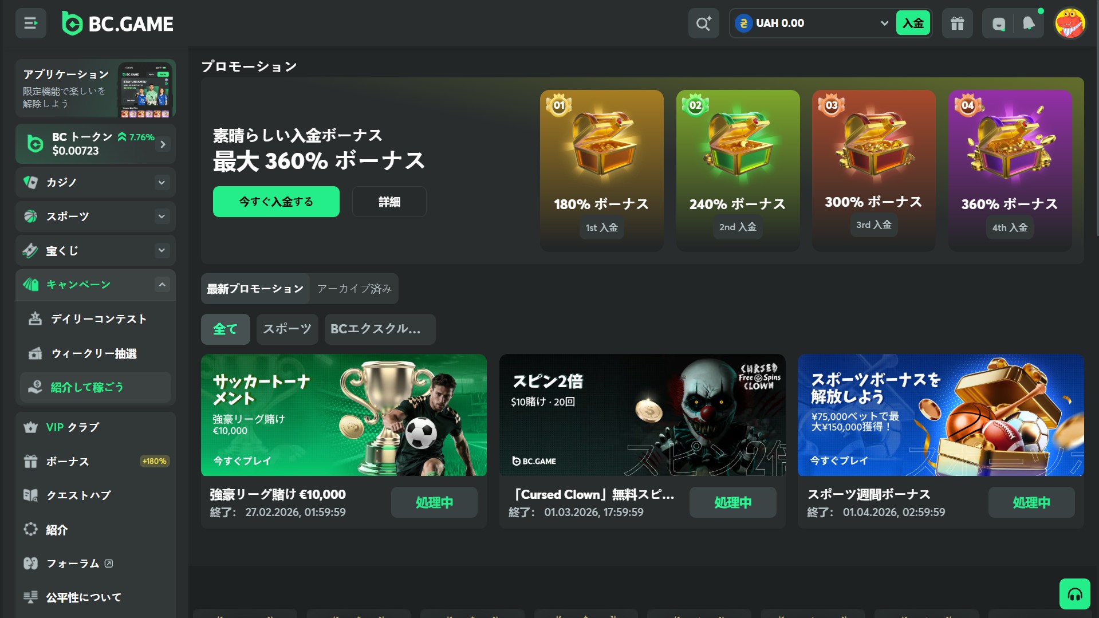Collapse the Campaign (キャンペーン) section chevron

tap(162, 285)
